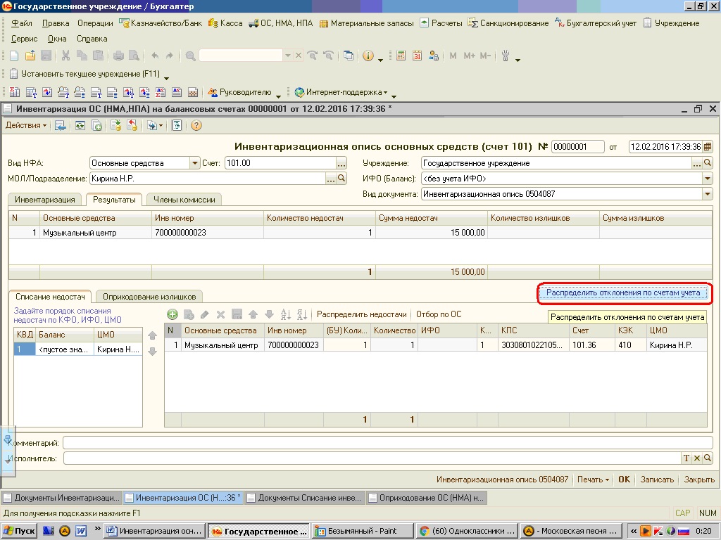Open the Материальные запасы menu
The height and width of the screenshot is (540, 721).
pyautogui.click(x=365, y=23)
